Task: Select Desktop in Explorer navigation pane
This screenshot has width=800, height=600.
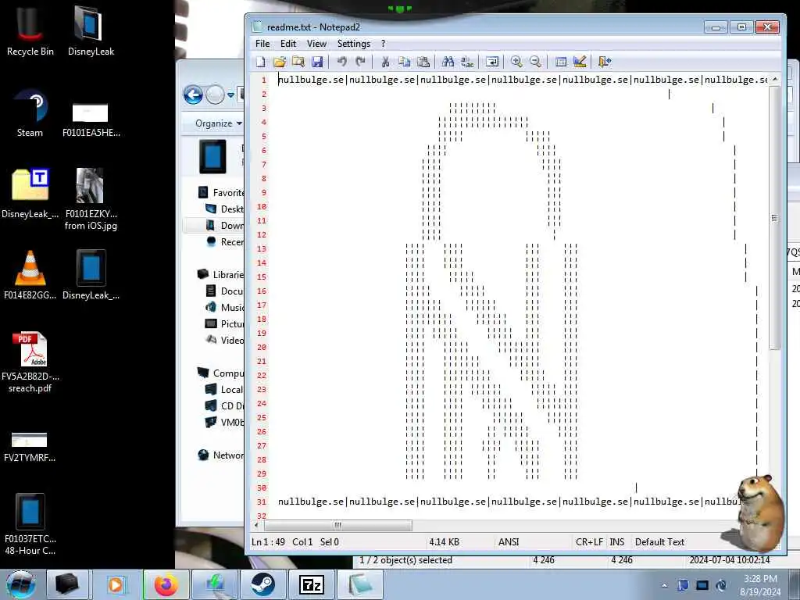Action: (x=225, y=209)
